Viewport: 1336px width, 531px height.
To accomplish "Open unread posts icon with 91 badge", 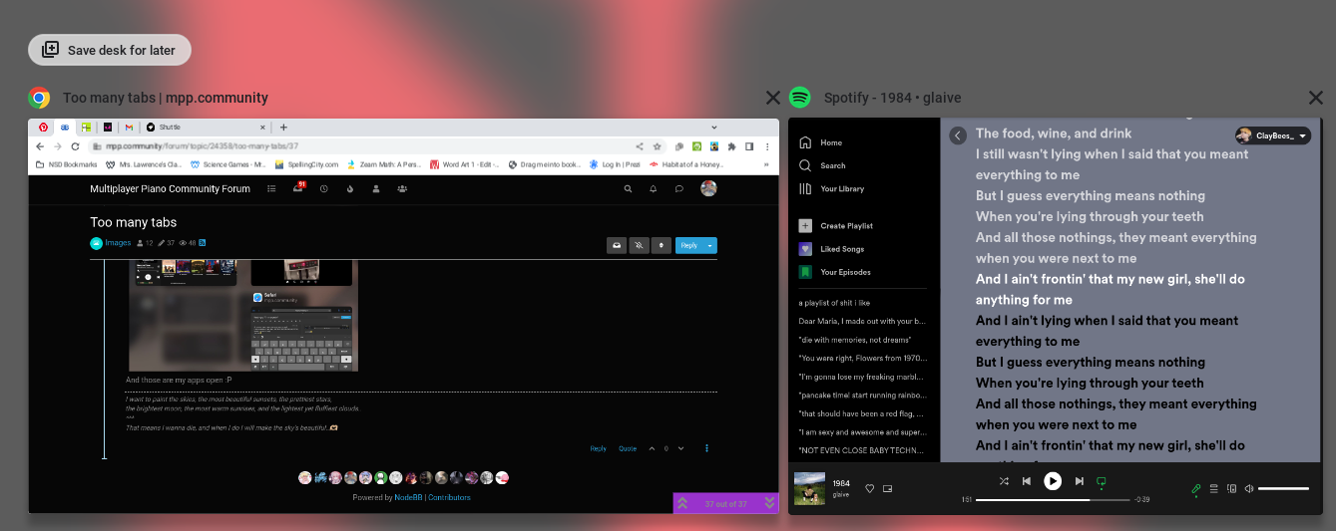I will [x=297, y=188].
